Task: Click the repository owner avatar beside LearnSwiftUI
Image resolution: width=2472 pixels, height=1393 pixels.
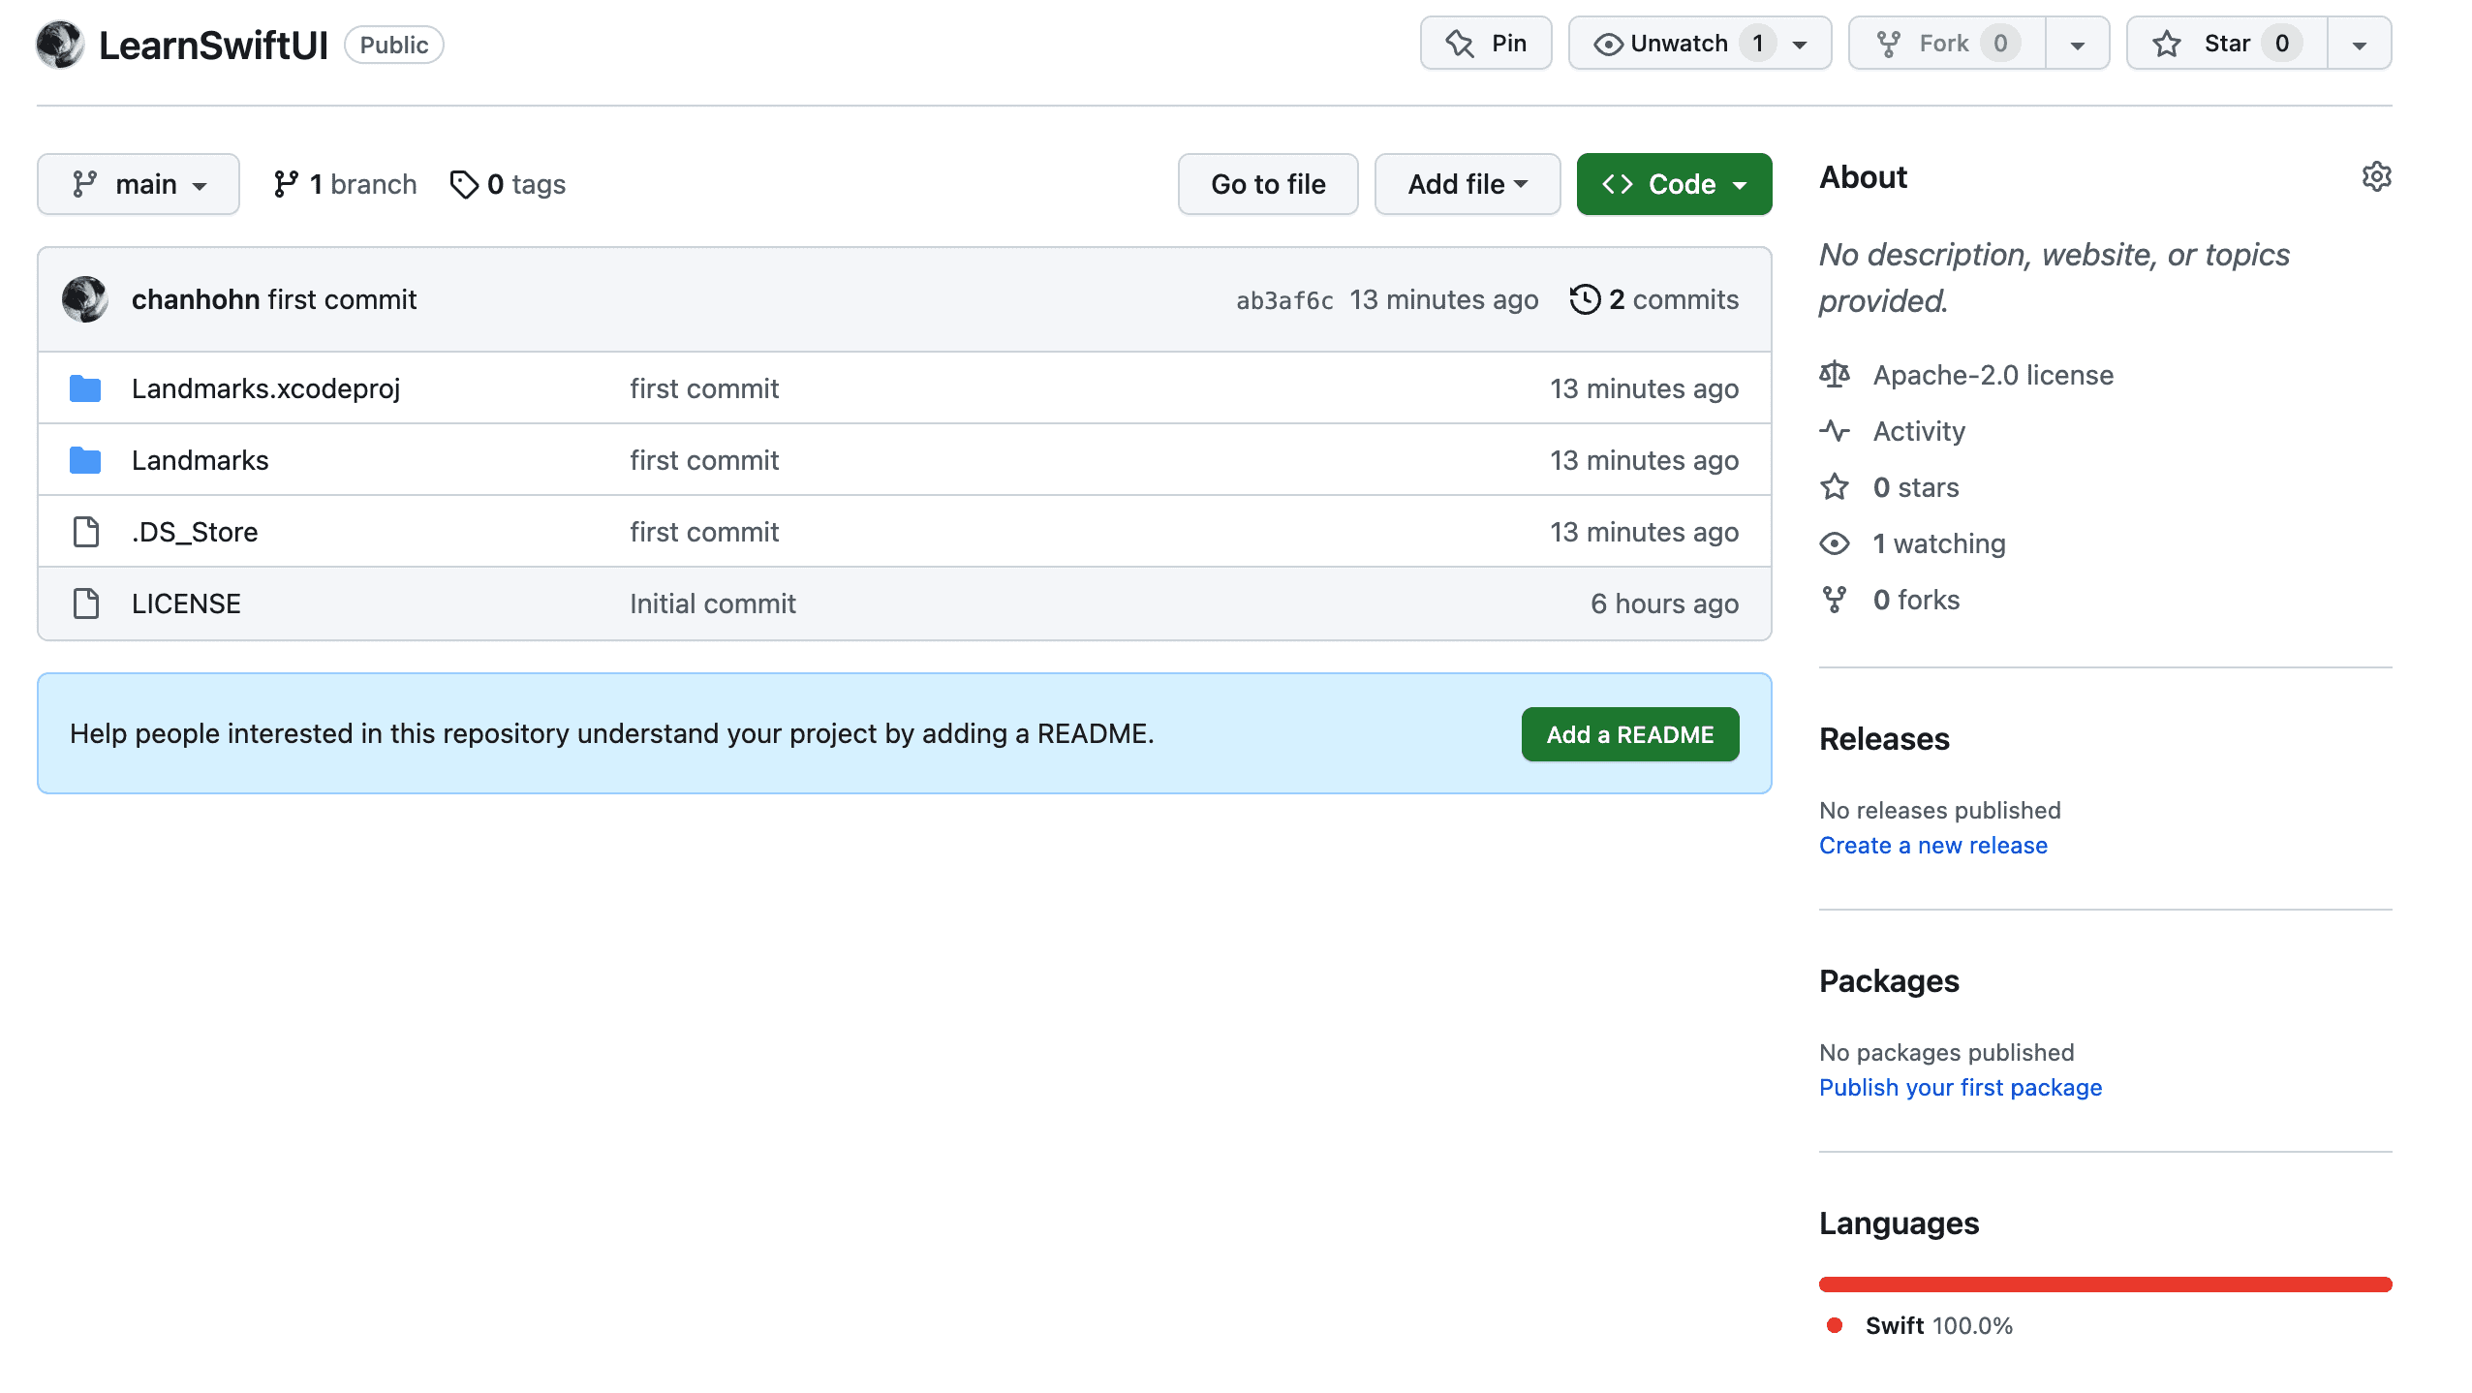Action: coord(60,45)
